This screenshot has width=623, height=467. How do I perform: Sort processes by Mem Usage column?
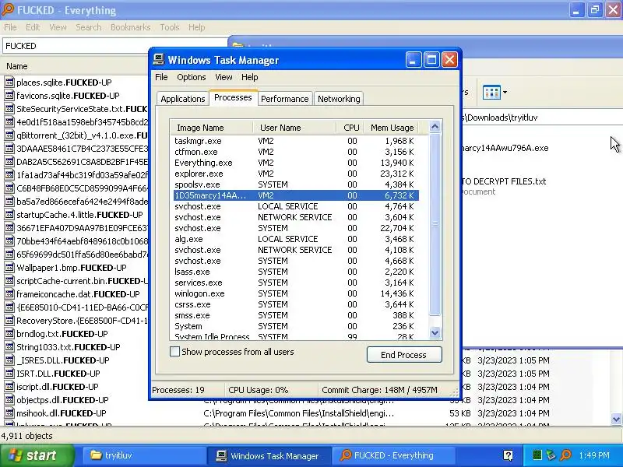pos(392,128)
